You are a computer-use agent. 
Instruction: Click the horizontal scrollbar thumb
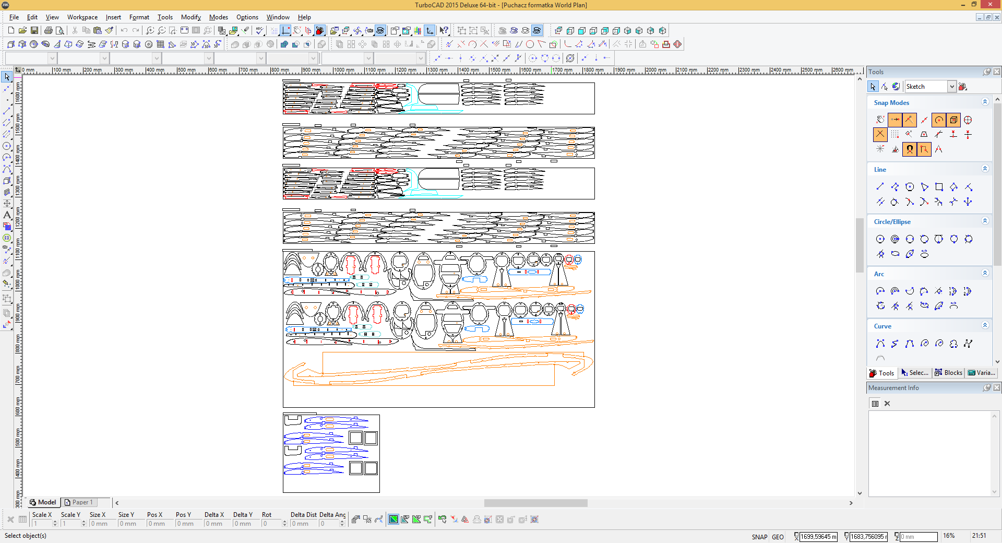(x=535, y=503)
